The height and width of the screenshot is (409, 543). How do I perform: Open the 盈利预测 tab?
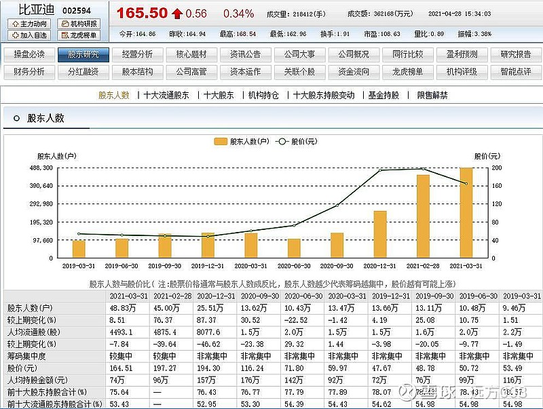(x=462, y=54)
